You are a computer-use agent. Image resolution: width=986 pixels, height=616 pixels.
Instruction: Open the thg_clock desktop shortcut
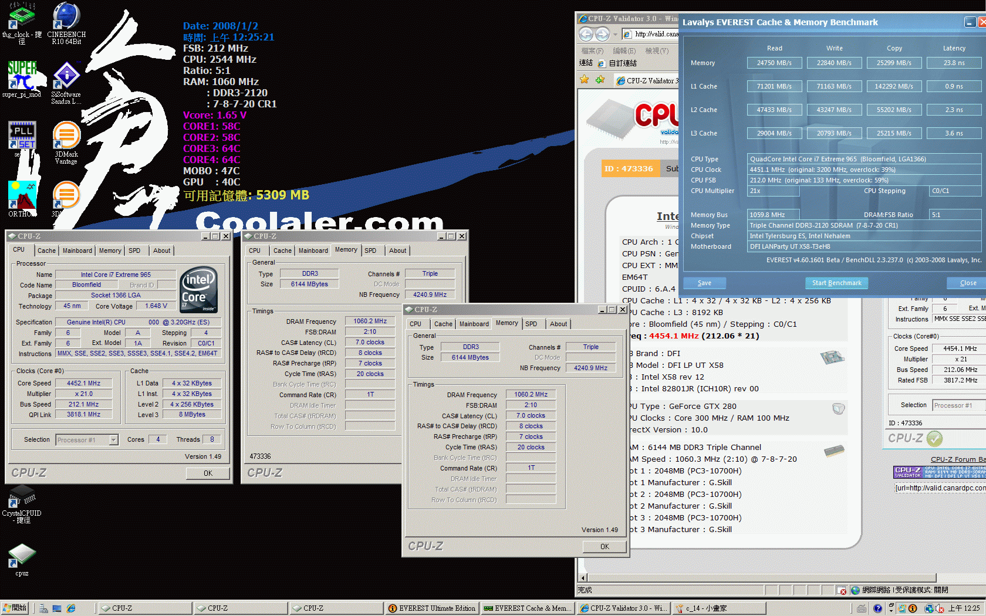coord(22,22)
